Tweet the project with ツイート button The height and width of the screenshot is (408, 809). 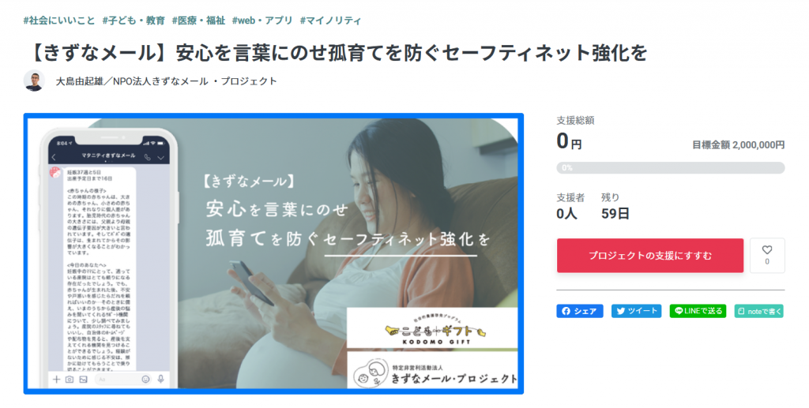click(636, 311)
